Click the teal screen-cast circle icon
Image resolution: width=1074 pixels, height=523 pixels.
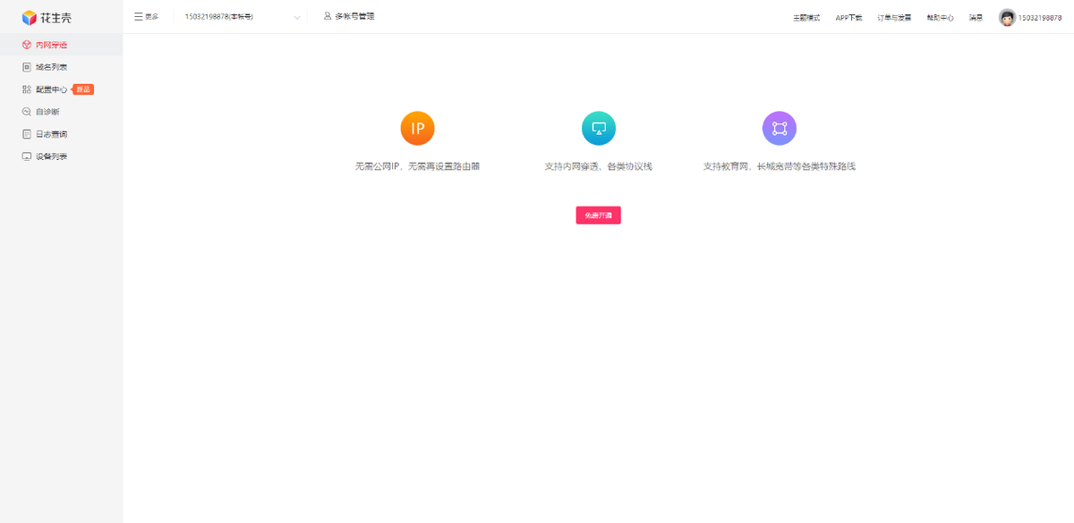599,129
